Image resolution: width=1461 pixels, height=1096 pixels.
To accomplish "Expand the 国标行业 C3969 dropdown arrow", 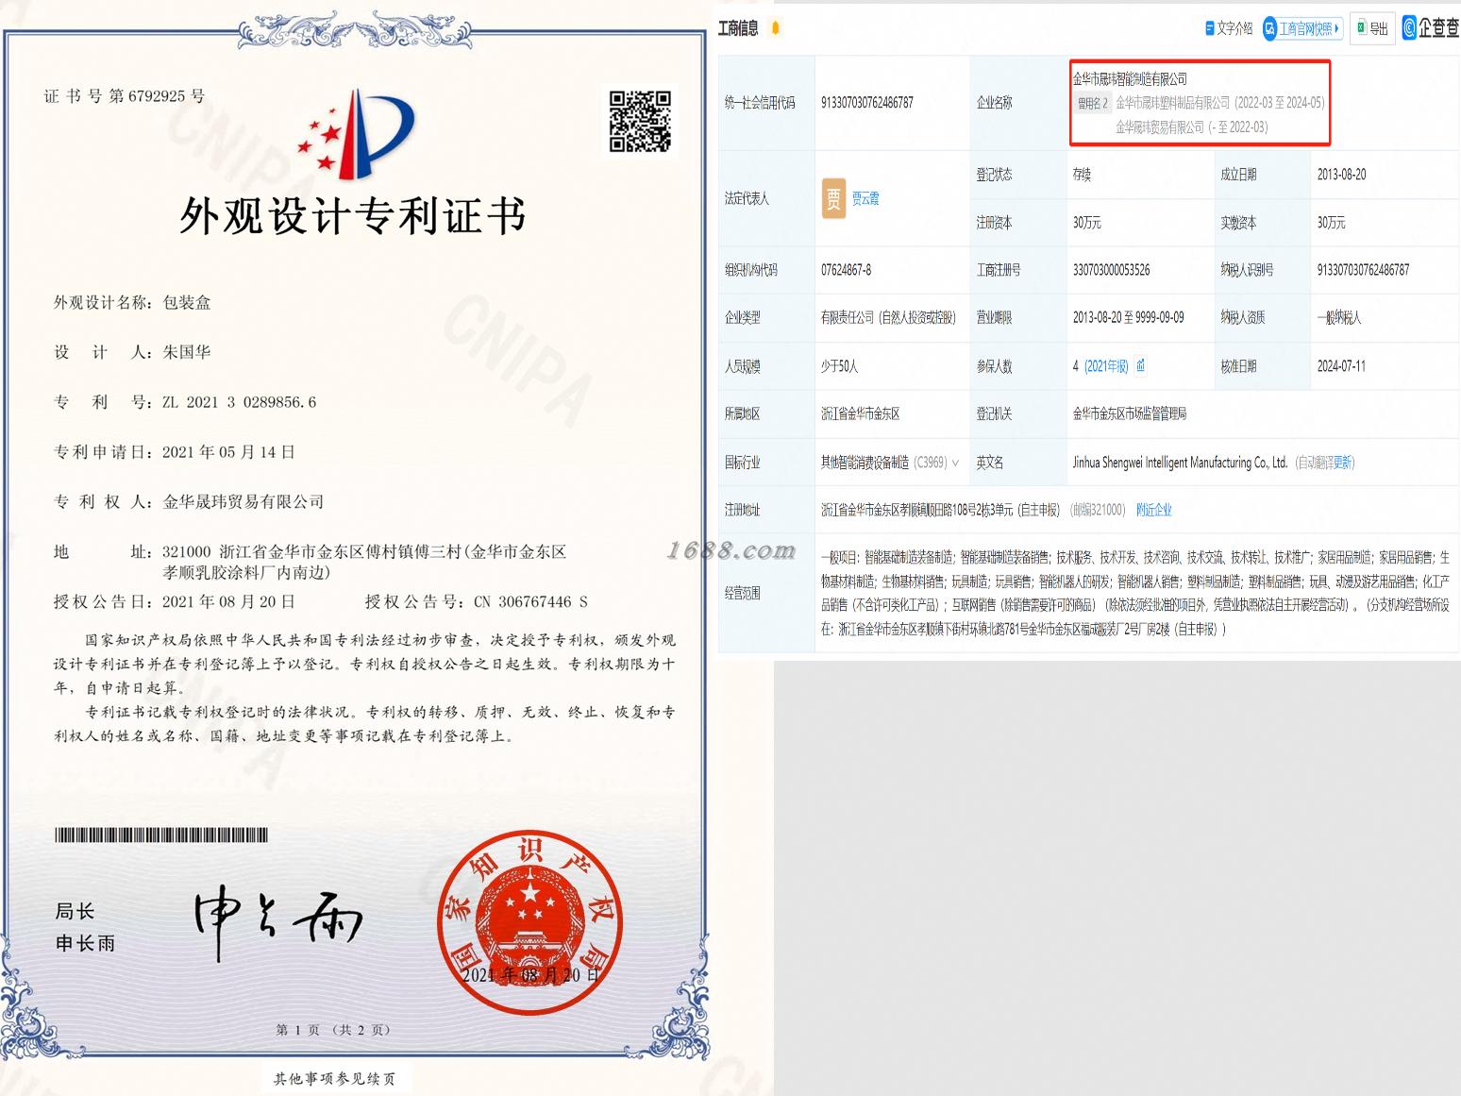I will [x=955, y=463].
